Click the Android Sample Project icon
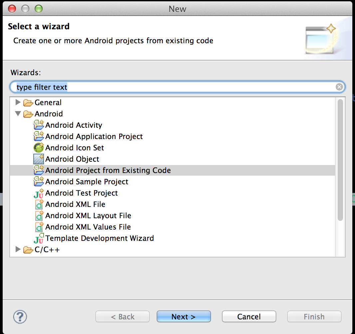The width and height of the screenshot is (355, 334). [x=39, y=181]
